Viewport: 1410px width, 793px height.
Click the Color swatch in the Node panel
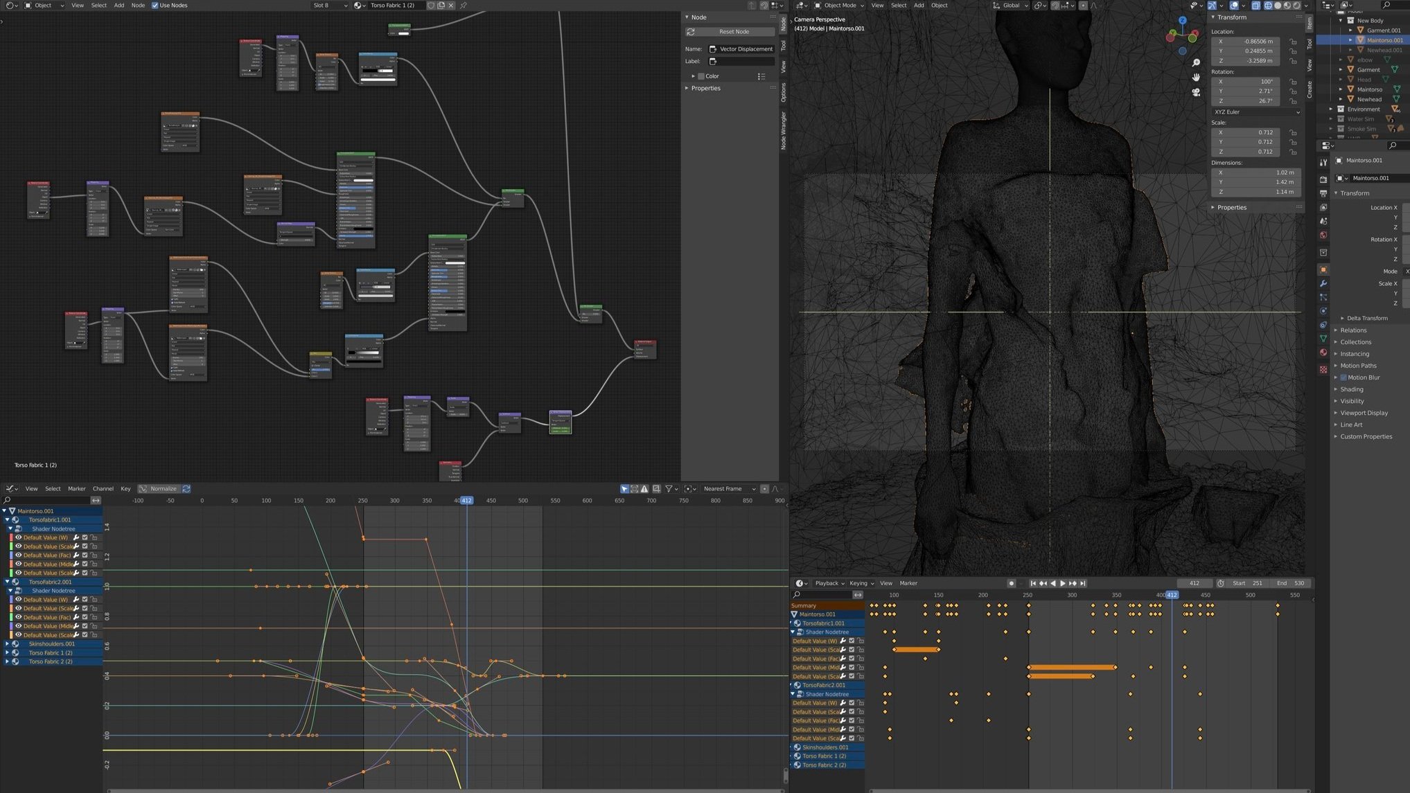[x=701, y=76]
